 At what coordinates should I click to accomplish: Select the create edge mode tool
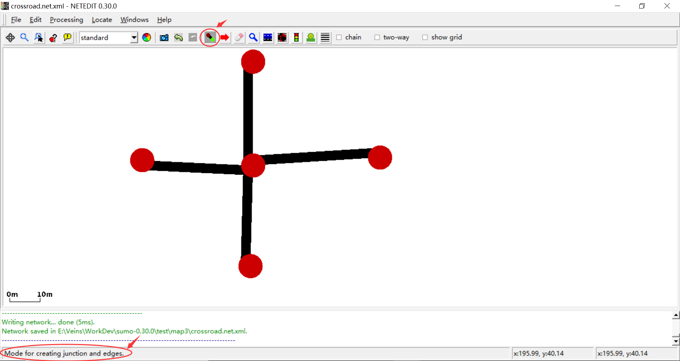[209, 37]
